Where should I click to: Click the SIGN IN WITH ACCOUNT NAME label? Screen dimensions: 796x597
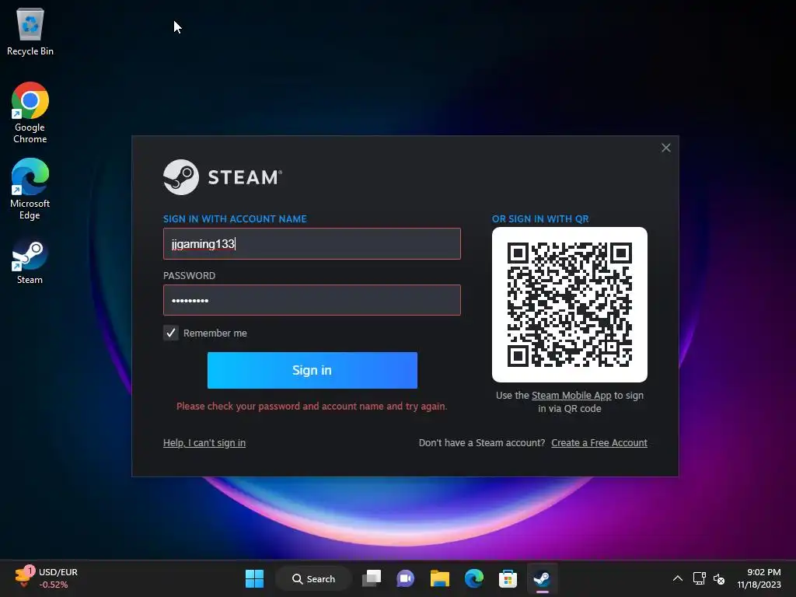(235, 218)
